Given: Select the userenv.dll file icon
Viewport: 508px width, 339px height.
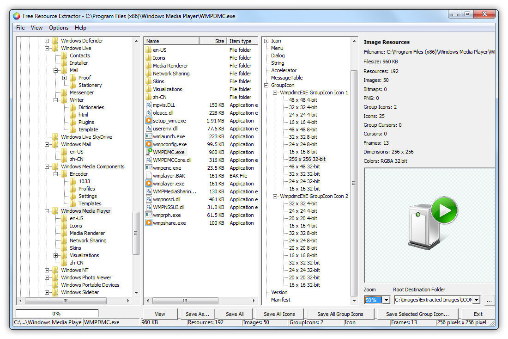Looking at the screenshot, I should [x=149, y=129].
